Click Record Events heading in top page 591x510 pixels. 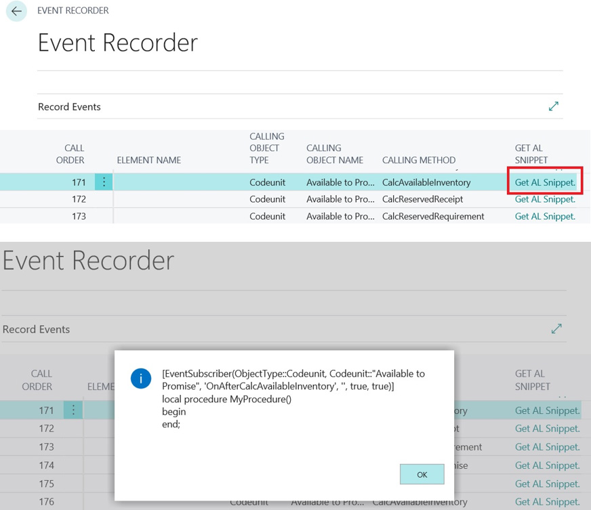click(x=69, y=107)
